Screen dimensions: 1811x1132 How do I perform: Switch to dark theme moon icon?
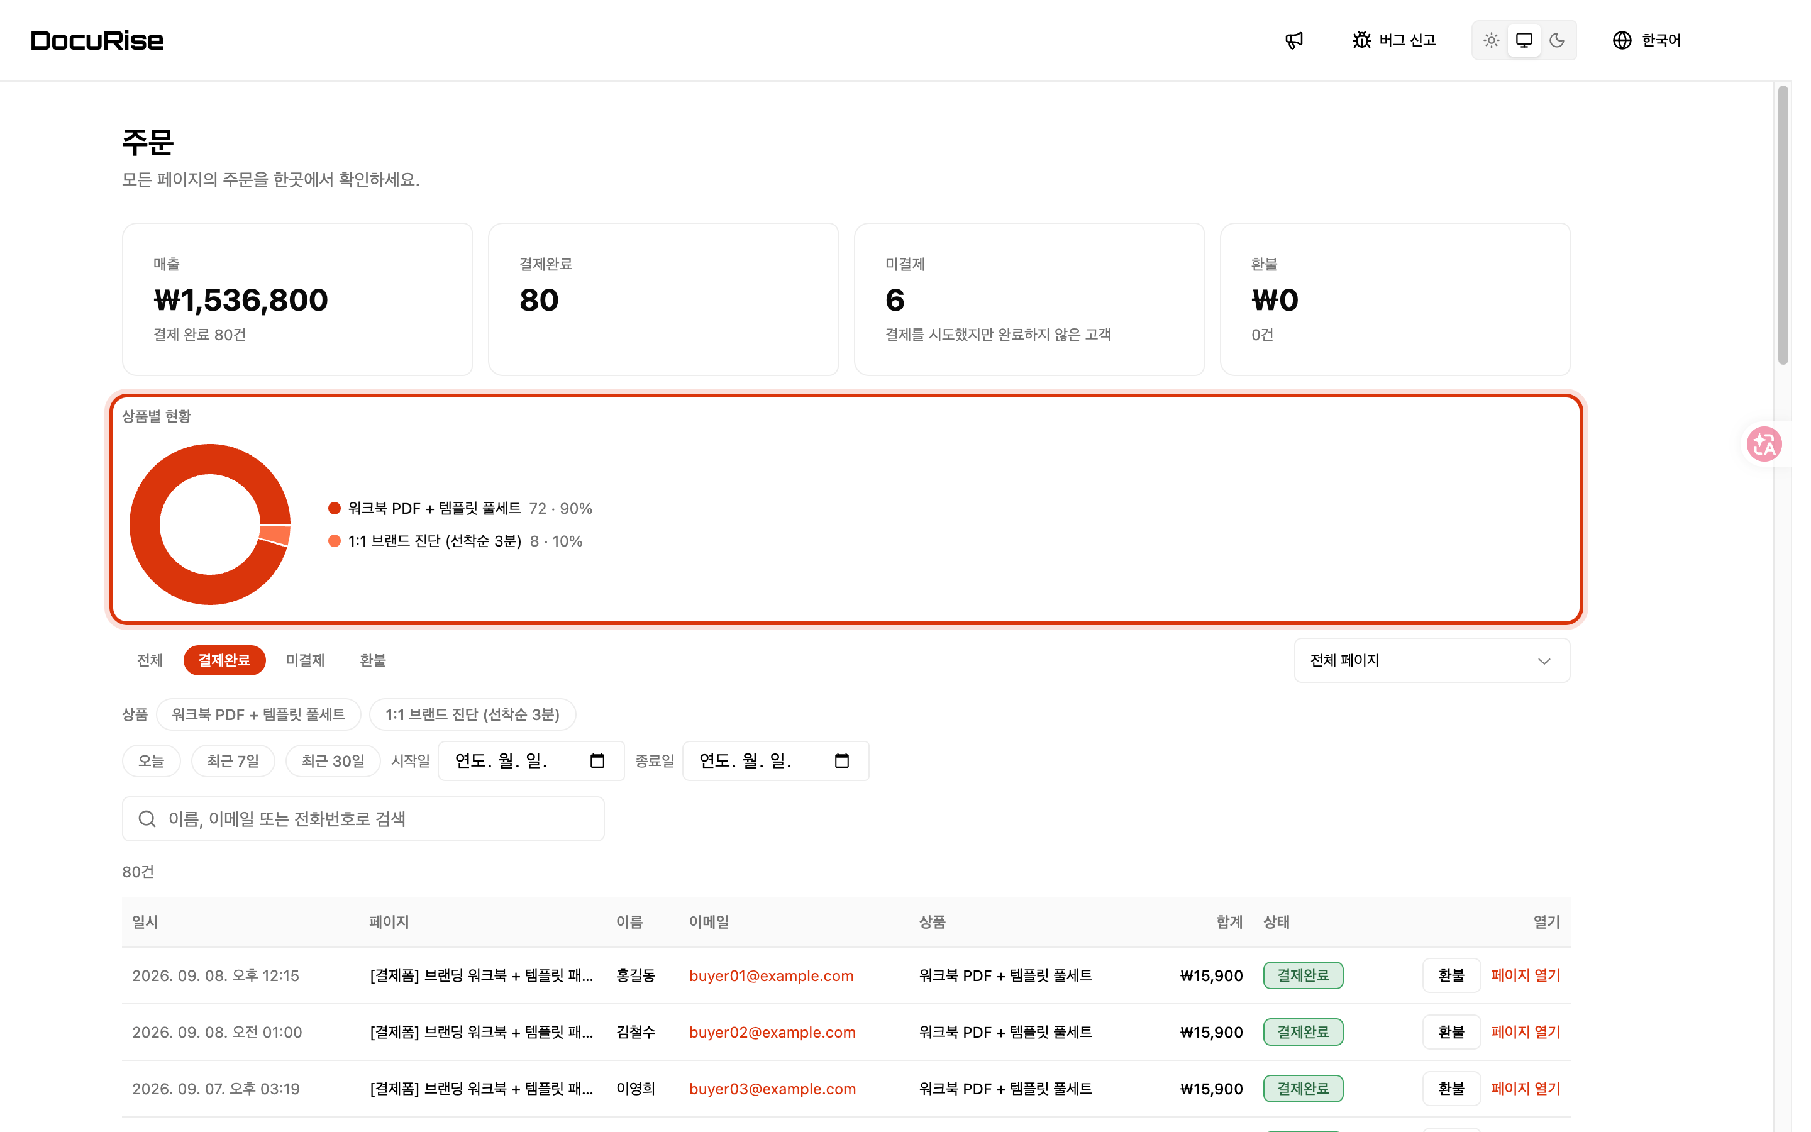(x=1556, y=40)
